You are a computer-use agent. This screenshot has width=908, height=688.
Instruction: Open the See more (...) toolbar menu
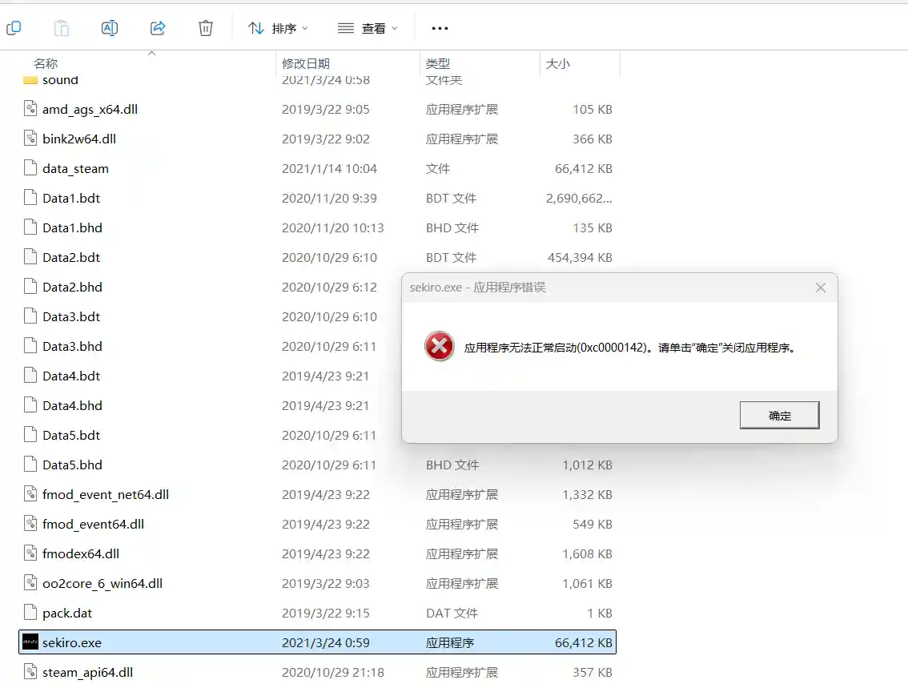[x=439, y=27]
